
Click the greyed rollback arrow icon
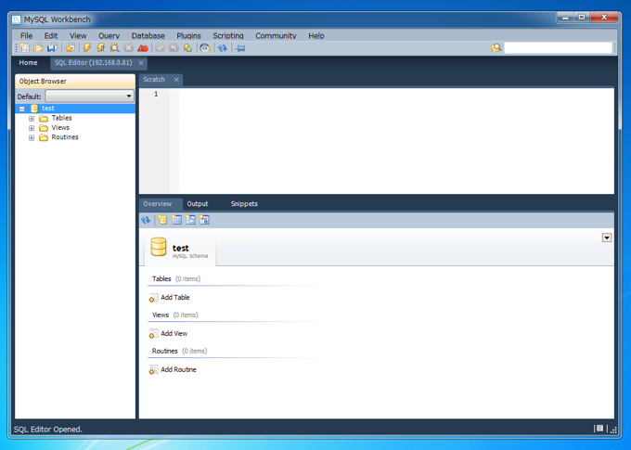[174, 48]
